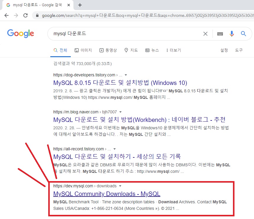
Task: Switch to the 이미지 tab
Action: (x=83, y=50)
